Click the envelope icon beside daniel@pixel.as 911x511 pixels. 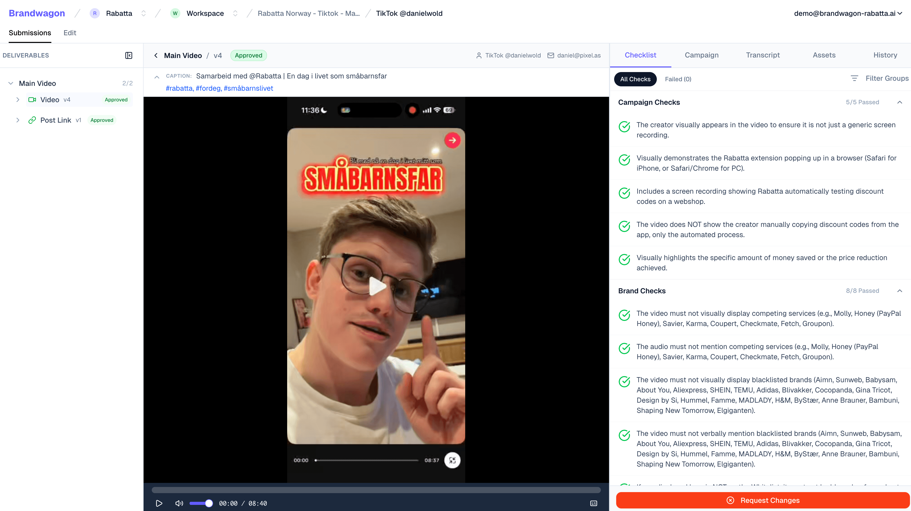[x=551, y=55]
